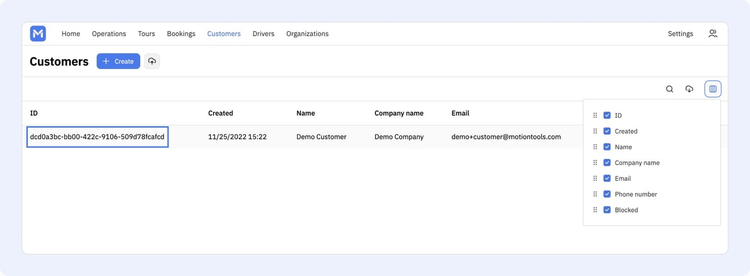Grab the drag handle next to Phone number
Screen dimensions: 750x276
tap(595, 194)
